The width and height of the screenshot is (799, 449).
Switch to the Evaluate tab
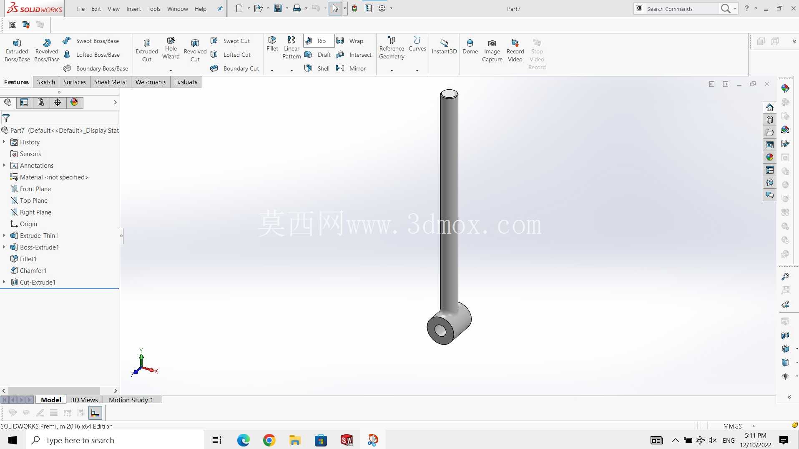(x=186, y=82)
